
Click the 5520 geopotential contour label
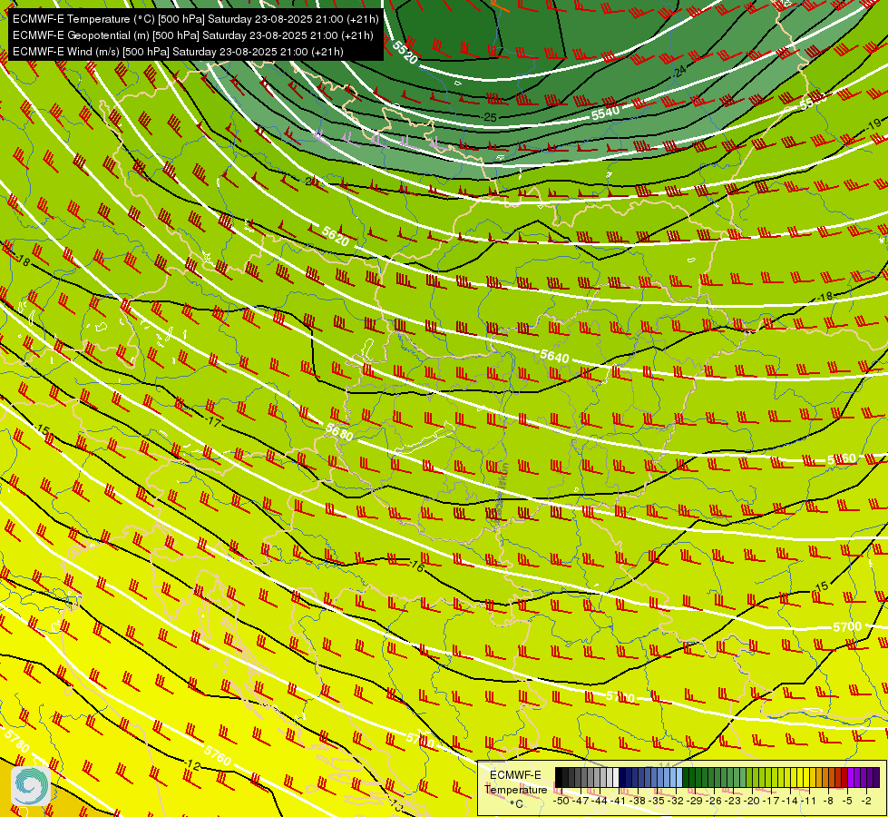click(405, 53)
